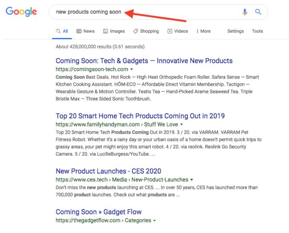Open the Shopping tab

[146, 31]
